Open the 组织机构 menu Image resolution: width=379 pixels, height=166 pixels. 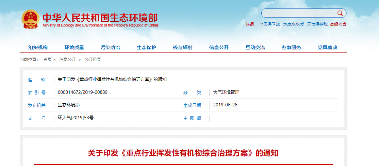point(38,47)
